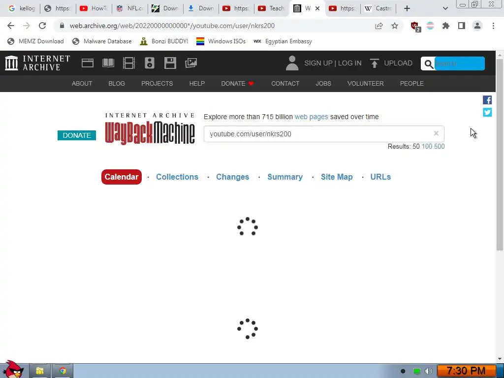
Task: Open the Egyptian Embassy bookmark
Action: click(283, 41)
